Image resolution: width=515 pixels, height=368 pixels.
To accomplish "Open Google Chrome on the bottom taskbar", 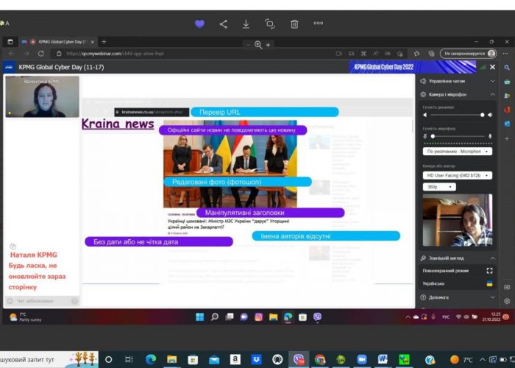I will (320, 359).
